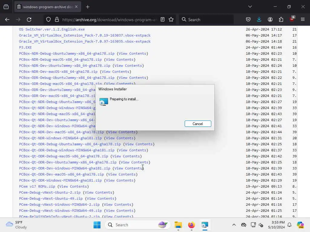
Task: Cancel the Windows Installer dialog
Action: 198,124
